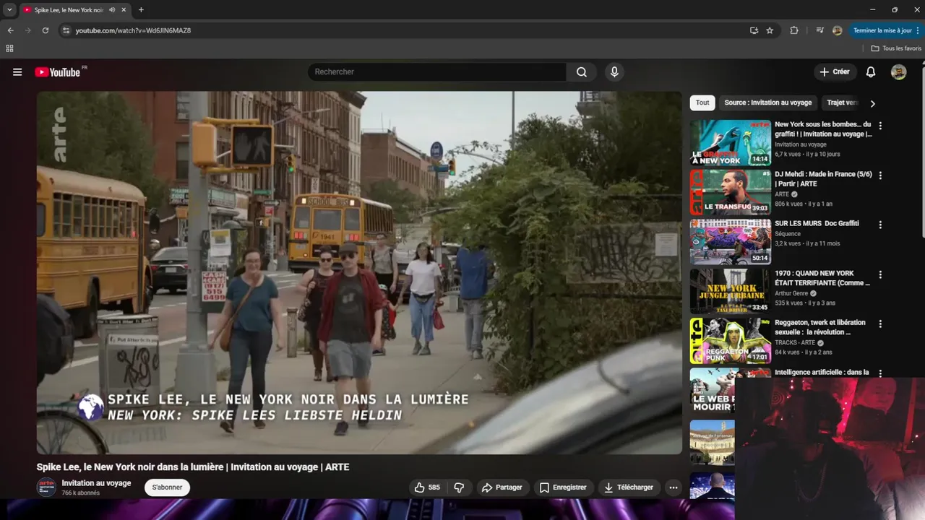Image resolution: width=925 pixels, height=520 pixels.
Task: Click the Télécharger download button
Action: [629, 487]
